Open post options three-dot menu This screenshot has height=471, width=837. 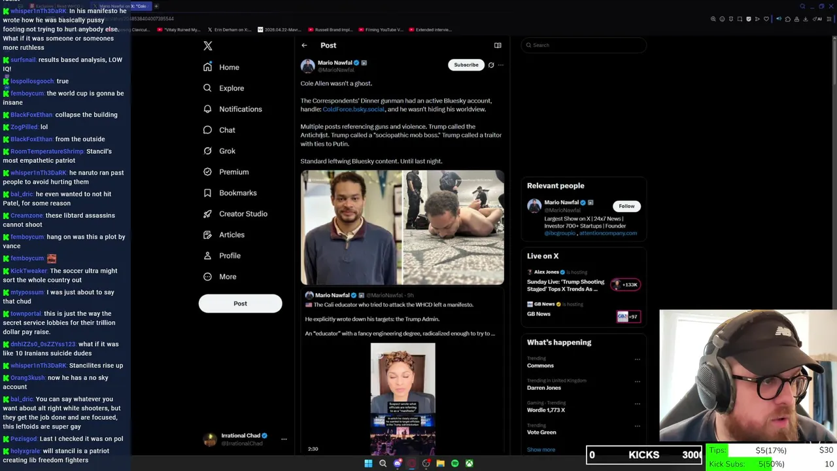click(501, 65)
